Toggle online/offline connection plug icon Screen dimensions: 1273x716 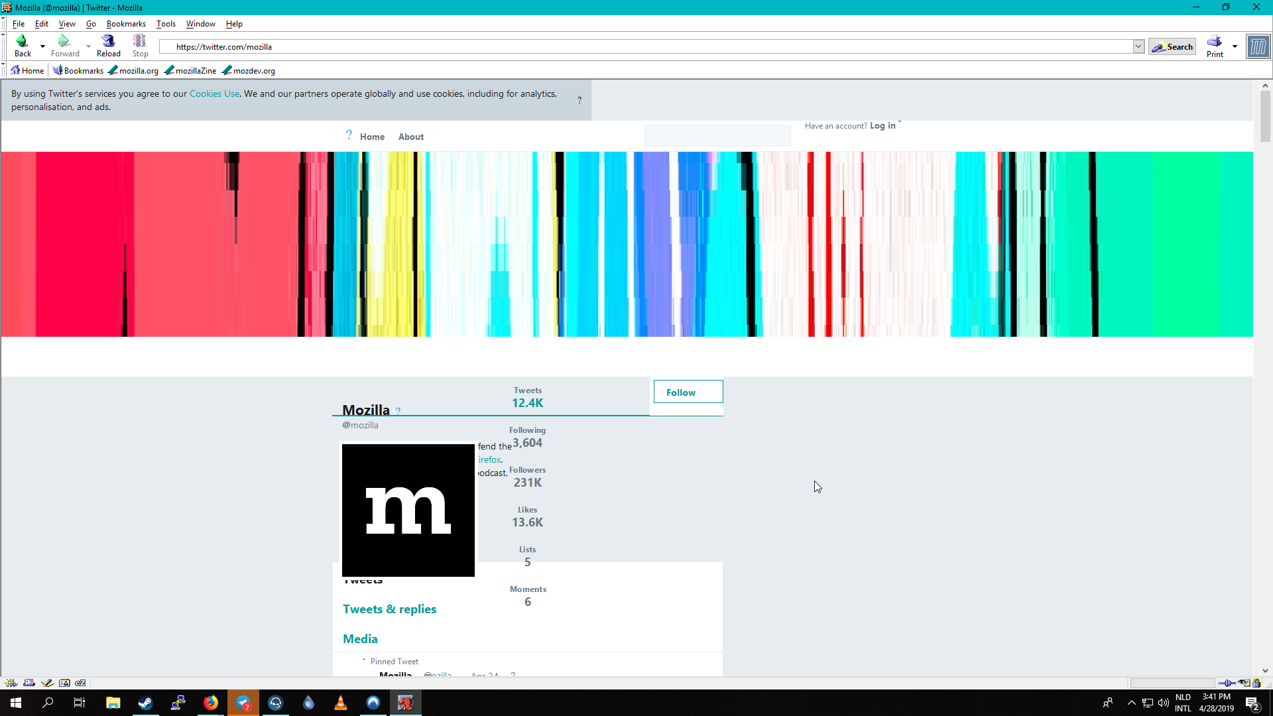pyautogui.click(x=1227, y=683)
